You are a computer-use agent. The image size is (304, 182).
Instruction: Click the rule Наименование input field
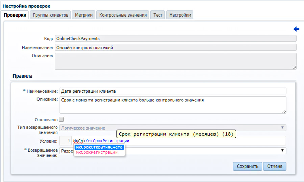coord(173,91)
